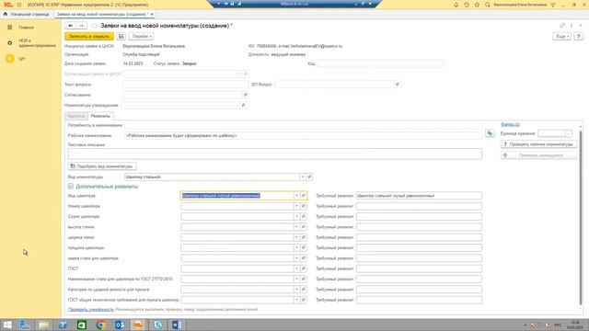Click the save (floppy disk) icon
Viewport: 589px width, 331px height.
pos(121,37)
